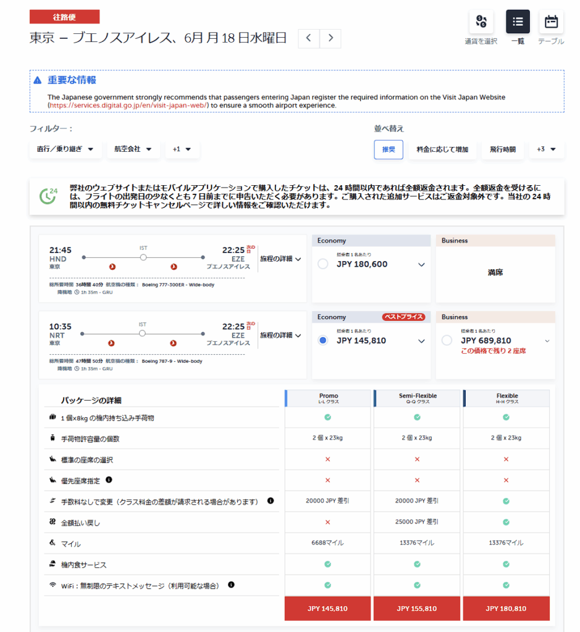The image size is (580, 632).
Task: Open the 航空会社 filter dropdown
Action: click(x=133, y=149)
